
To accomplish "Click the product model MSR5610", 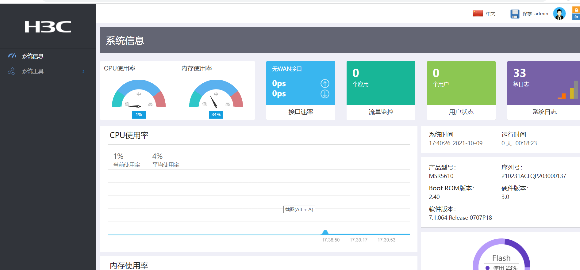I will click(x=441, y=176).
